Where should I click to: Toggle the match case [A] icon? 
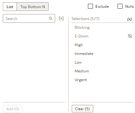pos(61,18)
